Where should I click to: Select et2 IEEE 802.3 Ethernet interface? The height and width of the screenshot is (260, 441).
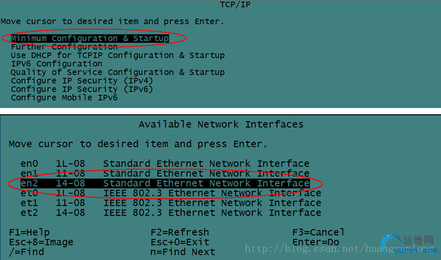170,213
